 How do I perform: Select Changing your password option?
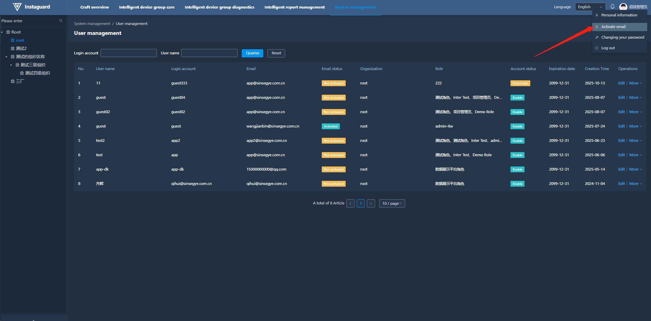pyautogui.click(x=622, y=37)
